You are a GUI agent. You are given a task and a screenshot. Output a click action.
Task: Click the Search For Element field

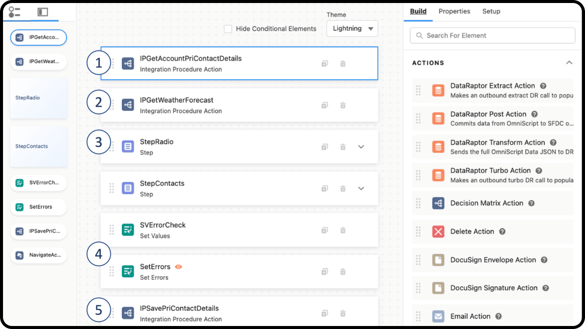pos(492,36)
